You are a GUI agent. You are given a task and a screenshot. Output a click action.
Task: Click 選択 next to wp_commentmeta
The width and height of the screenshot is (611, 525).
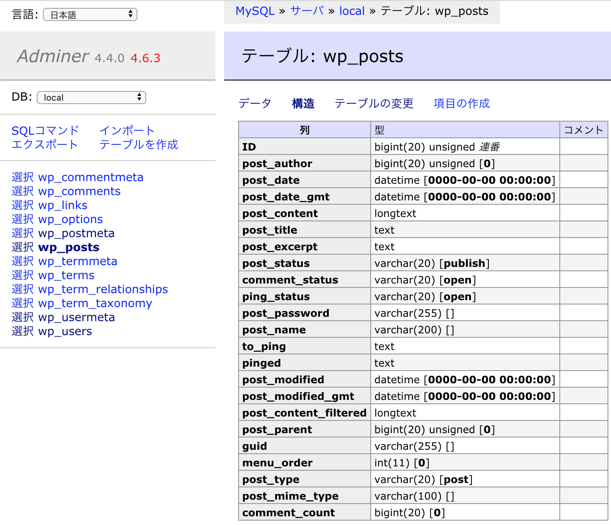click(x=23, y=177)
